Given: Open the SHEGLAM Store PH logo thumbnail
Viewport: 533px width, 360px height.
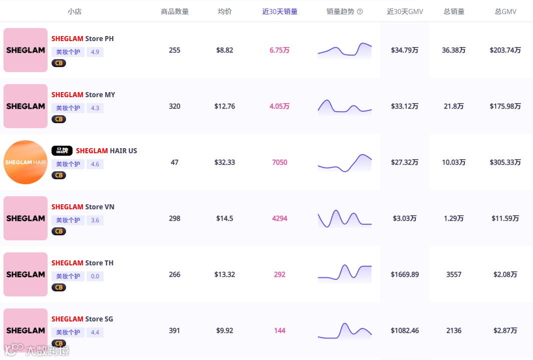Looking at the screenshot, I should (26, 50).
